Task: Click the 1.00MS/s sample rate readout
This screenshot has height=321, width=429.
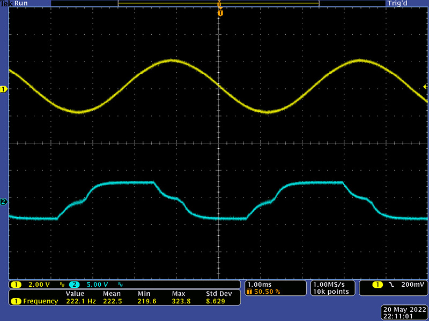Action: 330,284
